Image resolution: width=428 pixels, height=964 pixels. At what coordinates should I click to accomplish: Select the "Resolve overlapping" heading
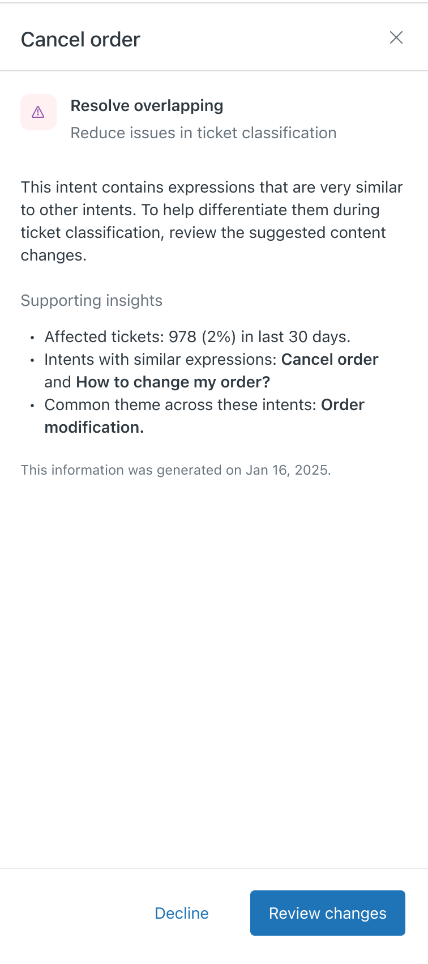pos(147,106)
